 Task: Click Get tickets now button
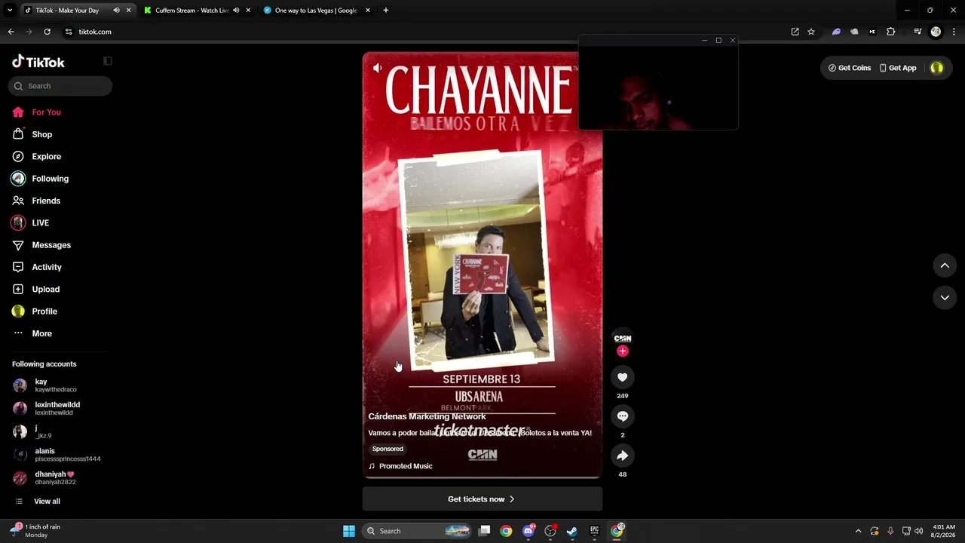click(x=482, y=499)
